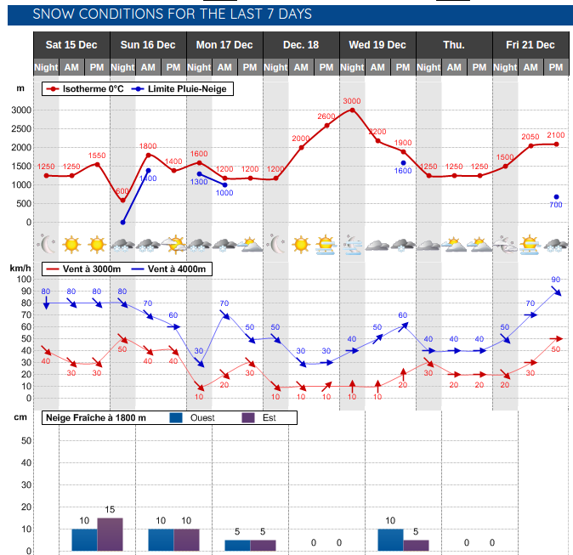
Task: Select Thursday AM sun-behind-cloud icon
Action: click(x=454, y=245)
